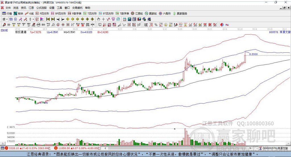The height and width of the screenshot is (157, 291).
Task: Open the 9P四方形 tool
Action: 59,14
